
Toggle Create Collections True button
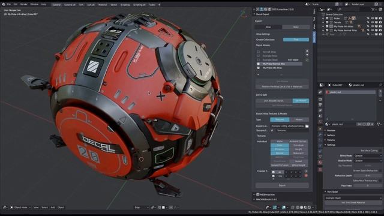(x=296, y=40)
